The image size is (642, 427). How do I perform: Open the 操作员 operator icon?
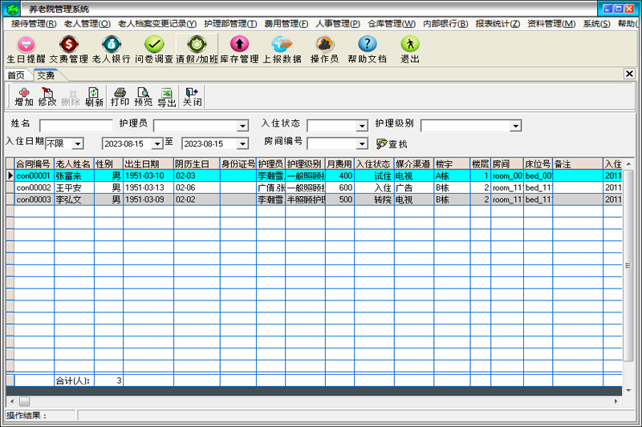pyautogui.click(x=325, y=50)
